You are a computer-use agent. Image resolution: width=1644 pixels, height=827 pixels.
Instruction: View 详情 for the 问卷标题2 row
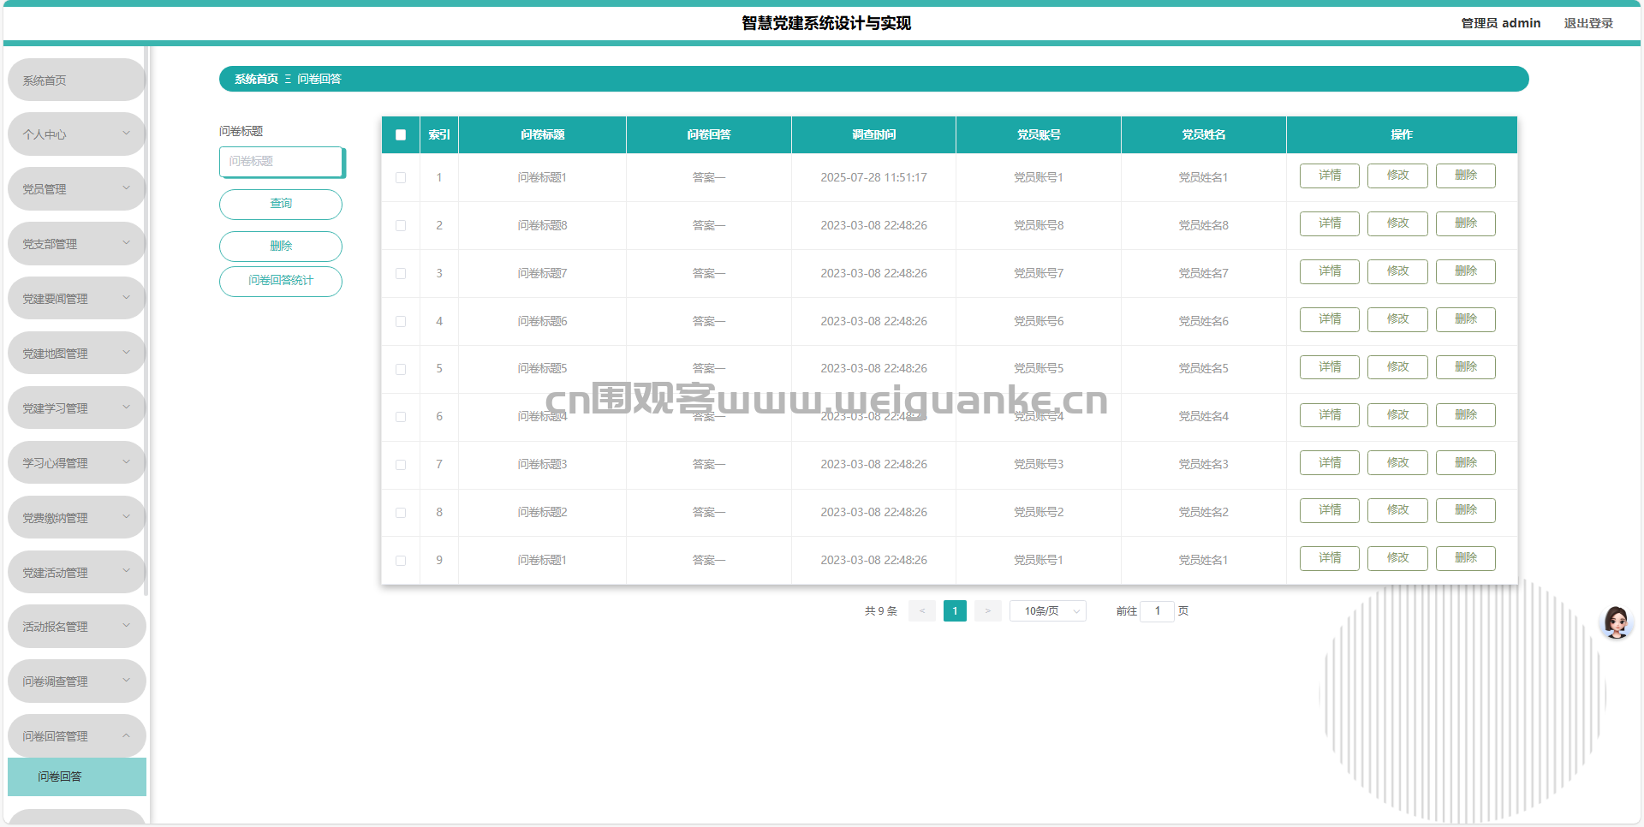pyautogui.click(x=1330, y=510)
